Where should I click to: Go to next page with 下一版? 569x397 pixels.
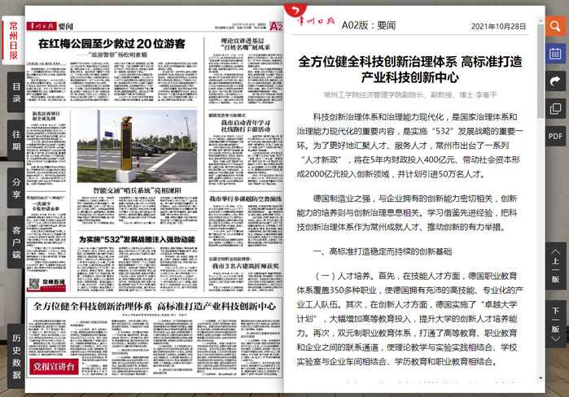pyautogui.click(x=556, y=322)
